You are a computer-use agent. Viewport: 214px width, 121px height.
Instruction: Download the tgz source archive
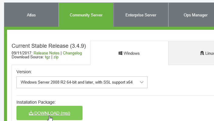tap(47, 57)
